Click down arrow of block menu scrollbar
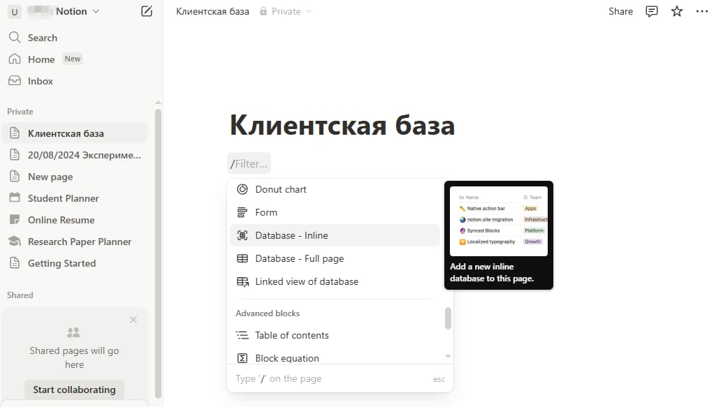The height and width of the screenshot is (407, 714). click(448, 356)
